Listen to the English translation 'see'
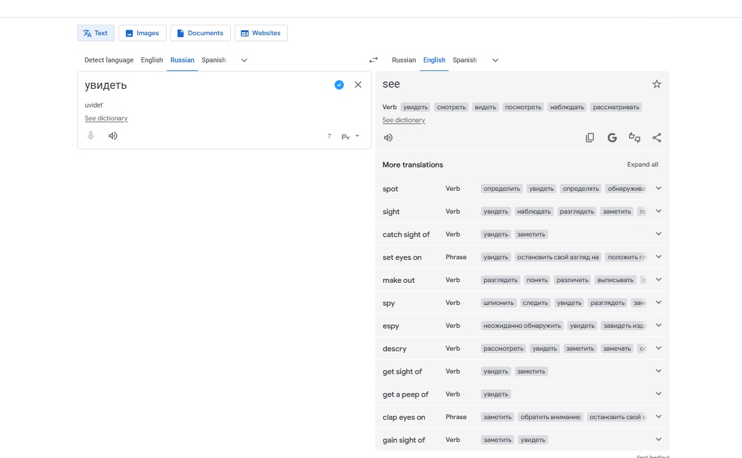 [388, 138]
